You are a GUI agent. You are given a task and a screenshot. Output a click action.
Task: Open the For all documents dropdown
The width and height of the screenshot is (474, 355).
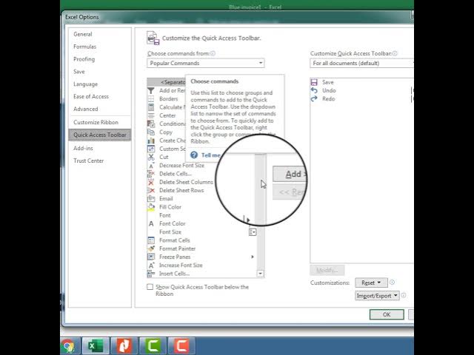tap(362, 63)
